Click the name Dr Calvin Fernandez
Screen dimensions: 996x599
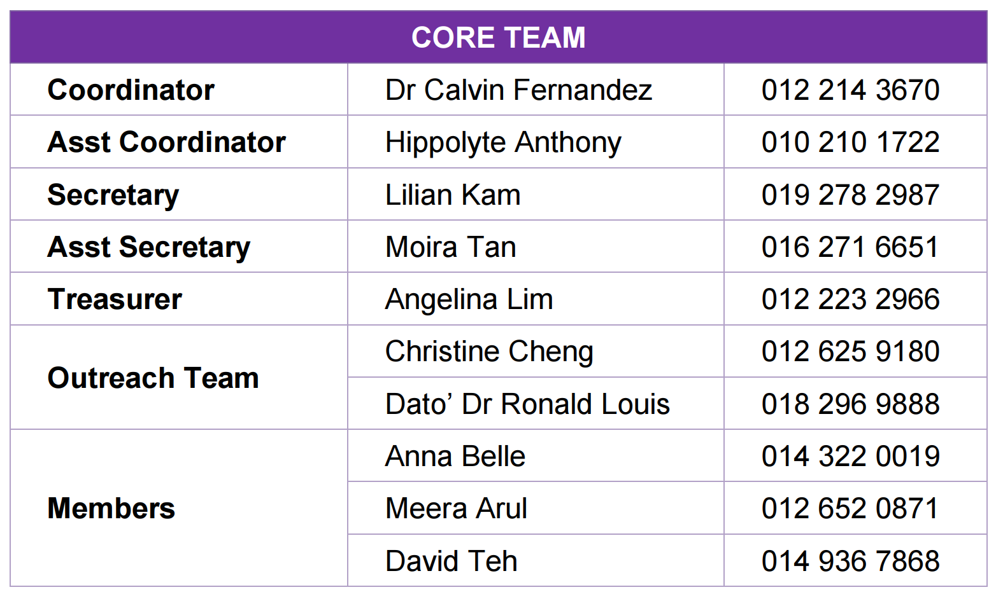point(518,90)
